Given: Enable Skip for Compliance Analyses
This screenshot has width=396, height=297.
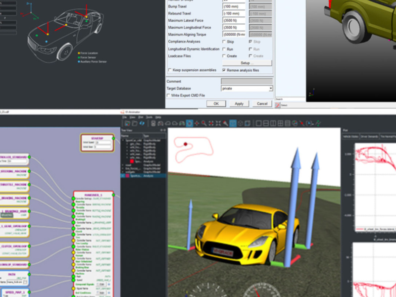Looking at the screenshot, I should (x=224, y=42).
